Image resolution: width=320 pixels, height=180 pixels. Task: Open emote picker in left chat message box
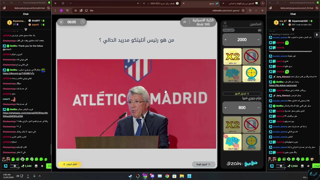coord(15,166)
